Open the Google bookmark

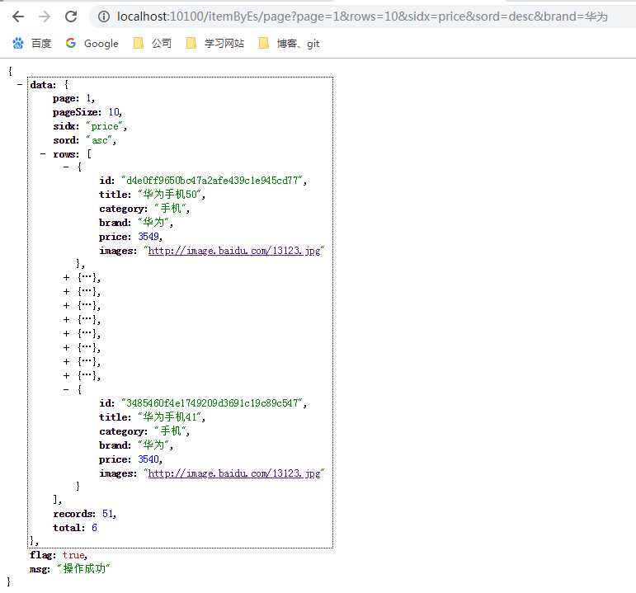92,43
